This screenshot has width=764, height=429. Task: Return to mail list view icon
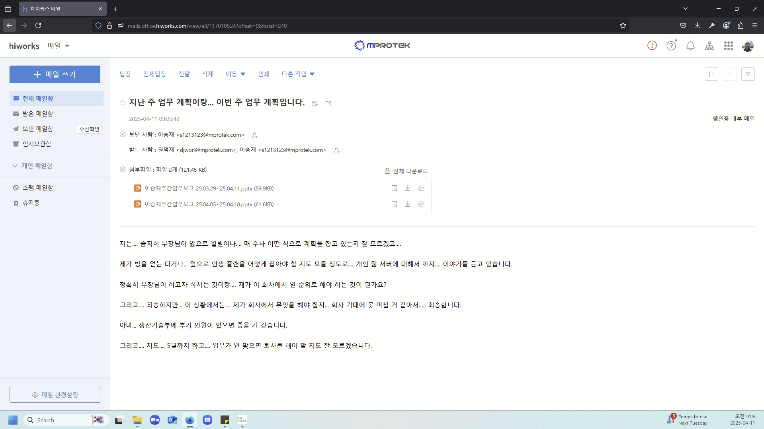click(x=711, y=74)
